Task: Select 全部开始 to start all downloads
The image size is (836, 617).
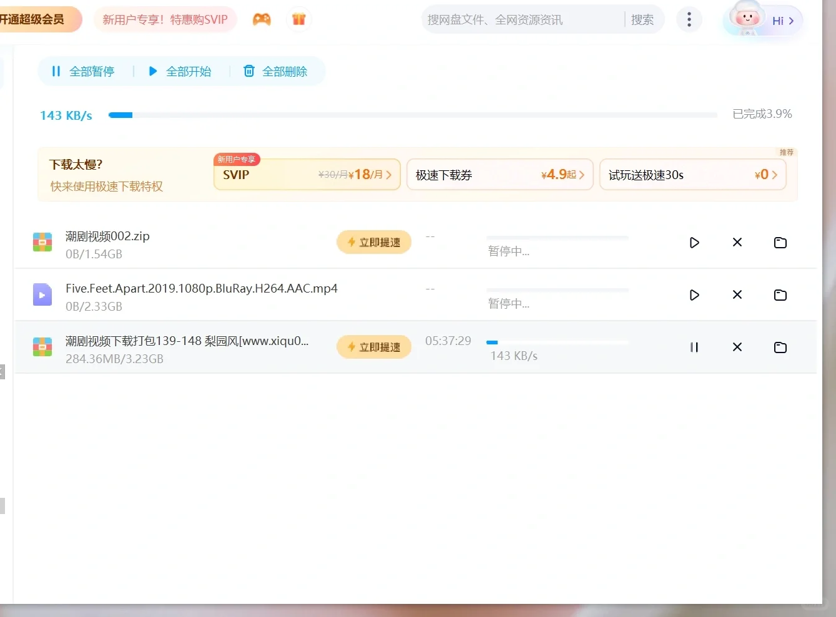Action: (180, 71)
